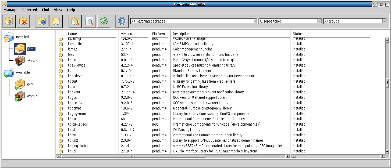Click the 'IDL Parsing Library' description
The image size is (391, 168).
point(186,130)
